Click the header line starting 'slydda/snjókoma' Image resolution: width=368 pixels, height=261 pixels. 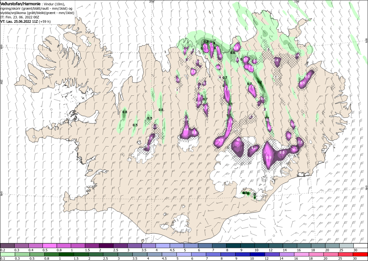pos(37,13)
